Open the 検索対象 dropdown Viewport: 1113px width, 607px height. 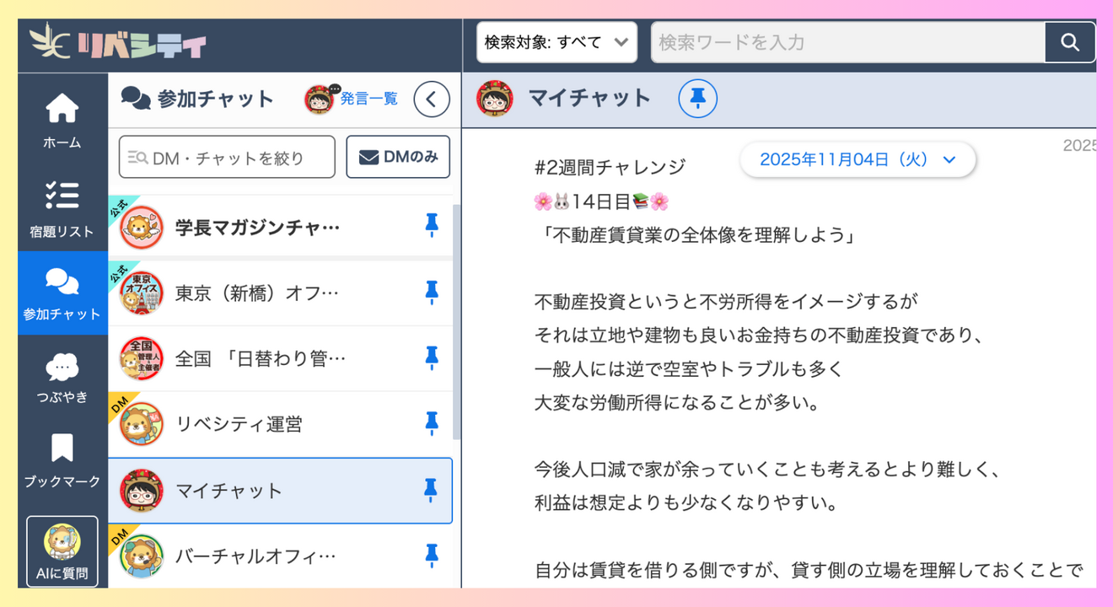pos(556,42)
